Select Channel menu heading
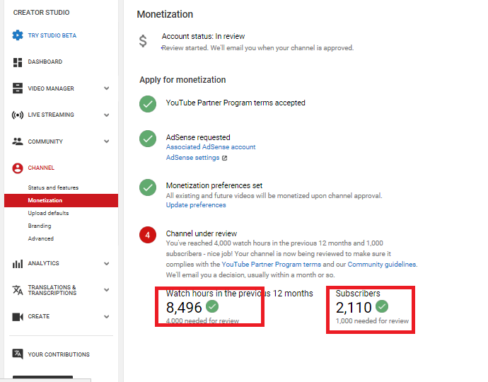 41,168
